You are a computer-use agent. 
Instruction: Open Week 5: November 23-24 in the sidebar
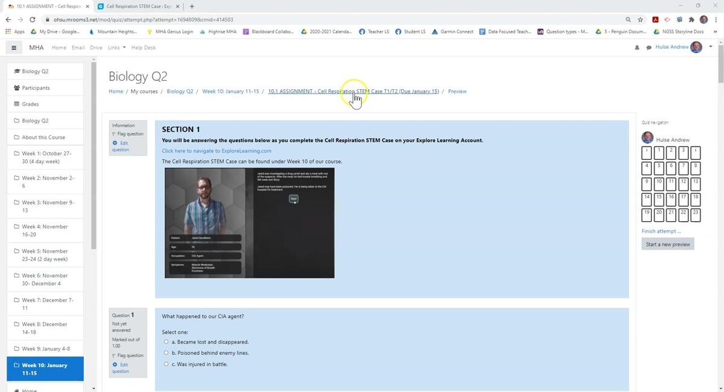pyautogui.click(x=45, y=255)
